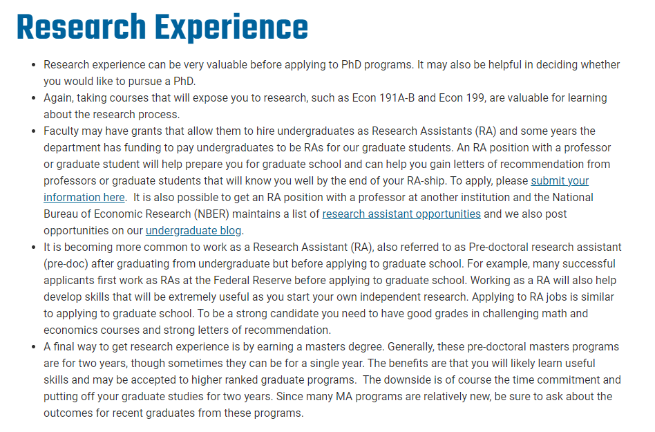The height and width of the screenshot is (432, 655).
Task: Click bullet marker before "It is becoming more common"
Action: (34, 247)
